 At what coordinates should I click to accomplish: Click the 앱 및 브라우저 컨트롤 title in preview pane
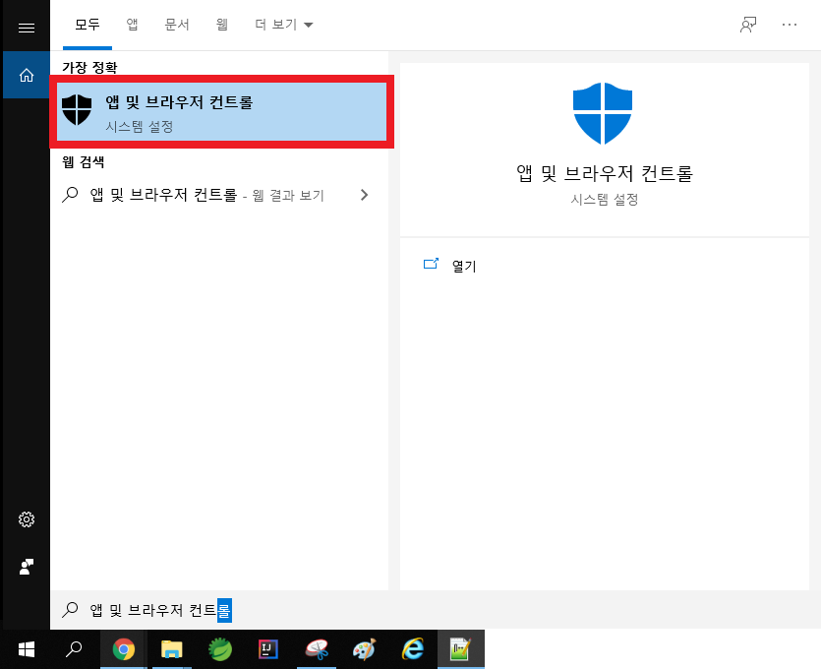point(605,173)
